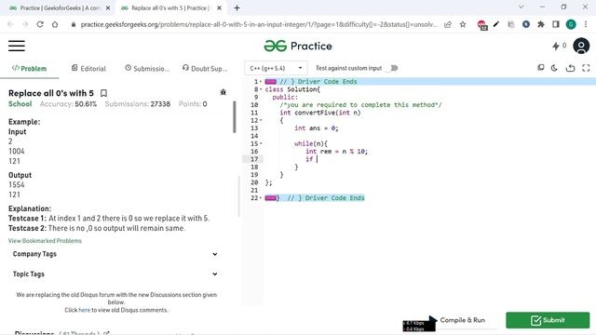The height and width of the screenshot is (335, 596).
Task: Click the problem panel vertical scrollbar
Action: (x=235, y=117)
